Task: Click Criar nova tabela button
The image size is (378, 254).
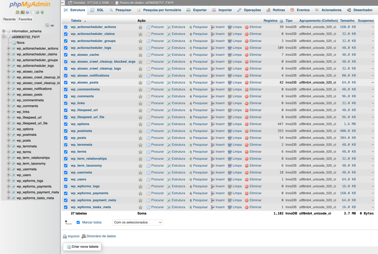Action: point(82,247)
